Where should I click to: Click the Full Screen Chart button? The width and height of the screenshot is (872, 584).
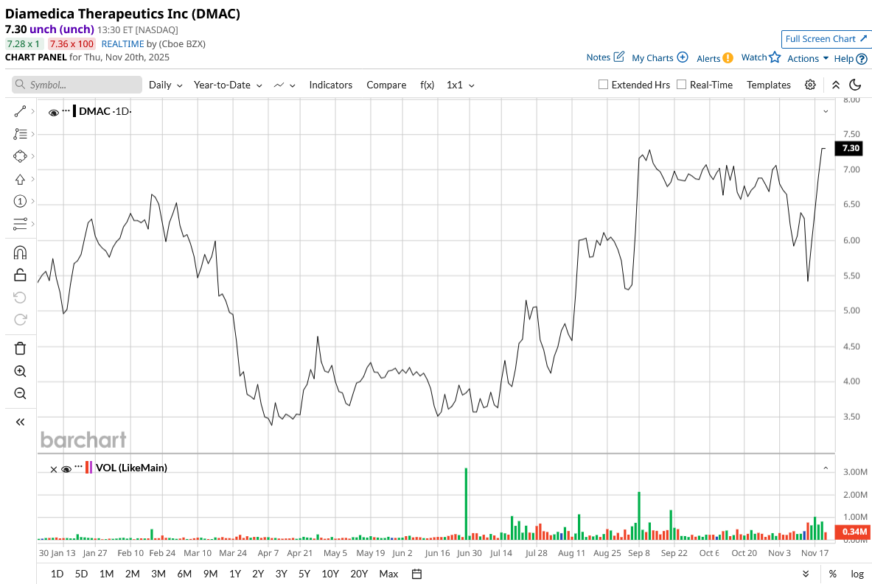point(826,39)
